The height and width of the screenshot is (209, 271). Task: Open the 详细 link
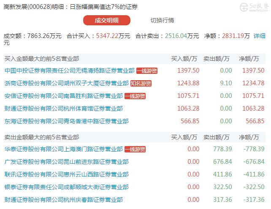pyautogui.click(x=260, y=36)
